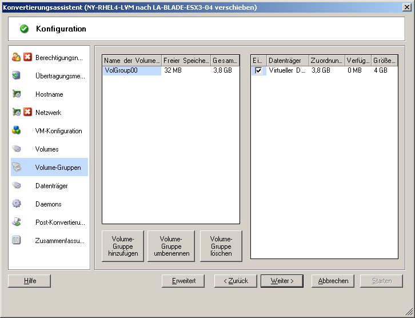Sort by Name der Volume column header
The height and width of the screenshot is (318, 415).
coord(131,60)
